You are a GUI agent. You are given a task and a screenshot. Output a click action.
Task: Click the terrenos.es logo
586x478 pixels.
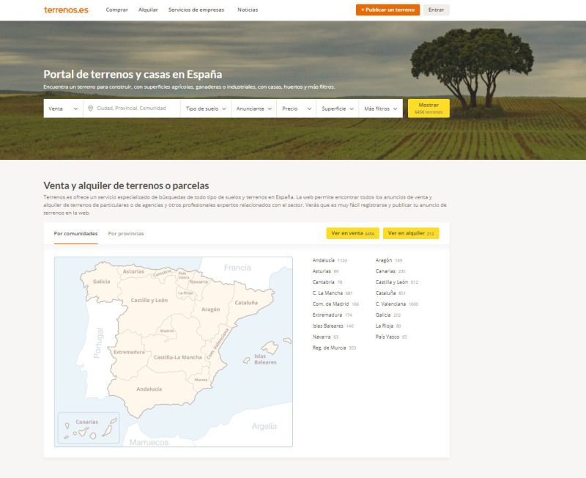pos(66,10)
